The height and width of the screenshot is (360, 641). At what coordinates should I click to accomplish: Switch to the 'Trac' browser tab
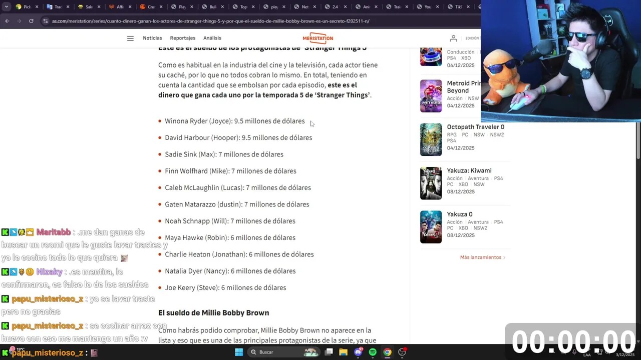pos(58,7)
